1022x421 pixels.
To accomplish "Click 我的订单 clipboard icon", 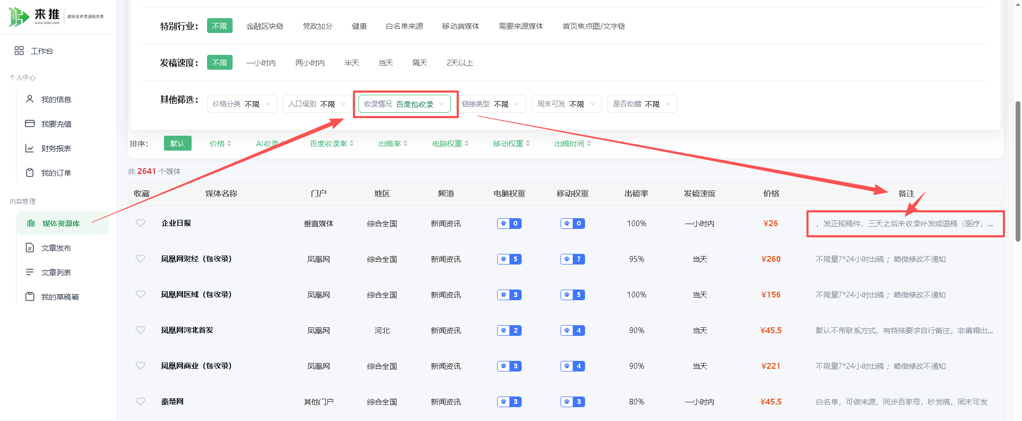I will point(30,172).
